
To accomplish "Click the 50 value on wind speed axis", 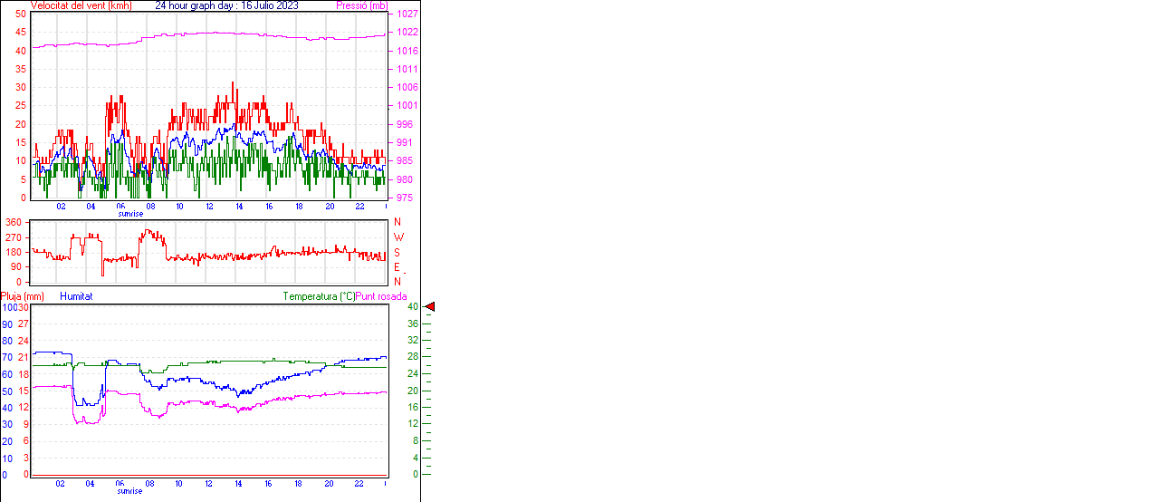I will point(20,14).
